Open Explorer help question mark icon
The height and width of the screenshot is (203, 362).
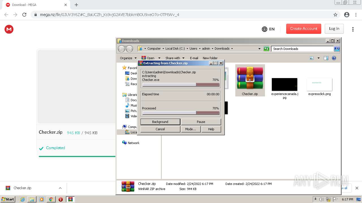tap(334, 58)
